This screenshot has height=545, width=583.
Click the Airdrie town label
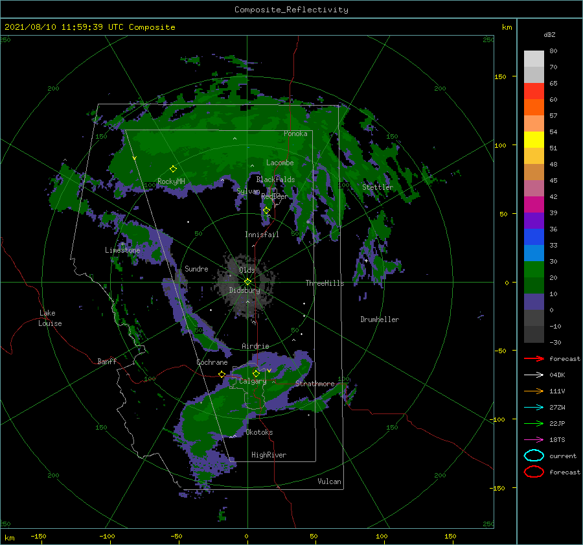coord(255,346)
